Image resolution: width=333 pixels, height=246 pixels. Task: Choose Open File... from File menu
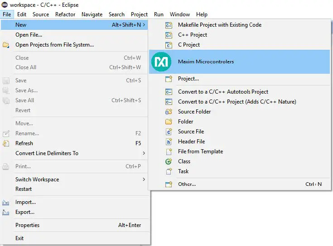click(74, 35)
